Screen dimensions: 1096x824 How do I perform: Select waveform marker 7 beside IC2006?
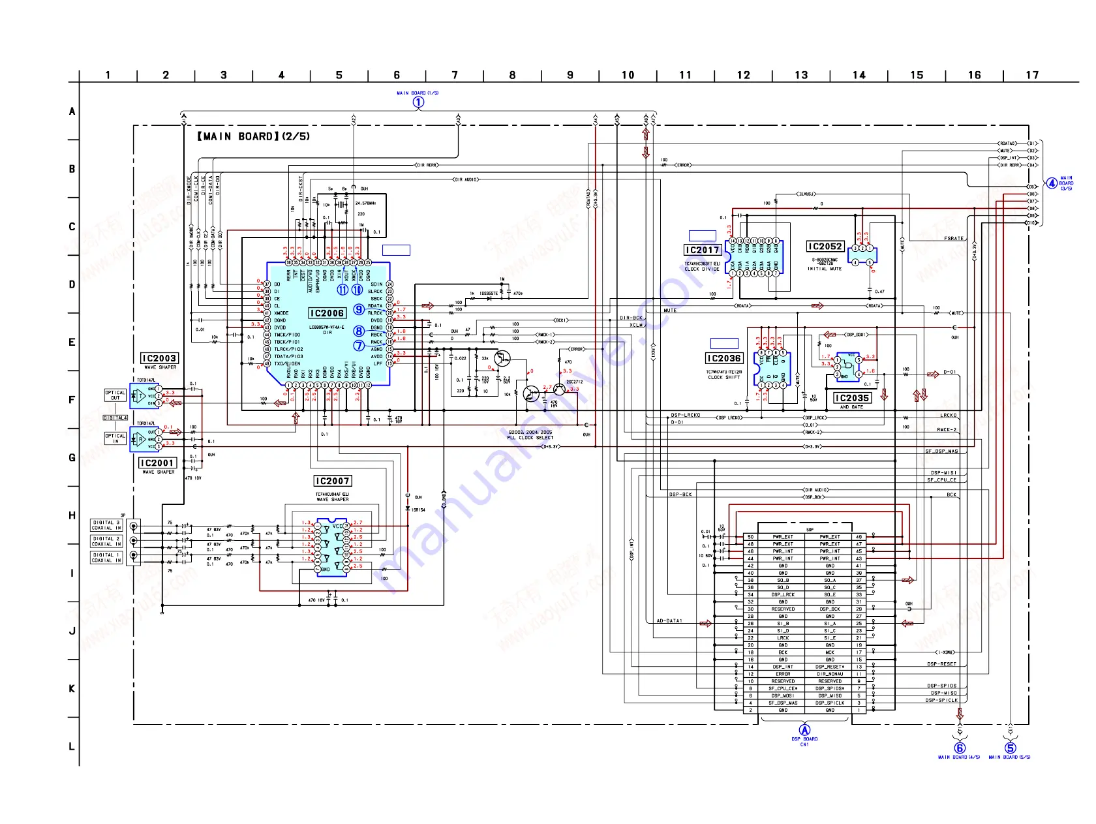[359, 345]
